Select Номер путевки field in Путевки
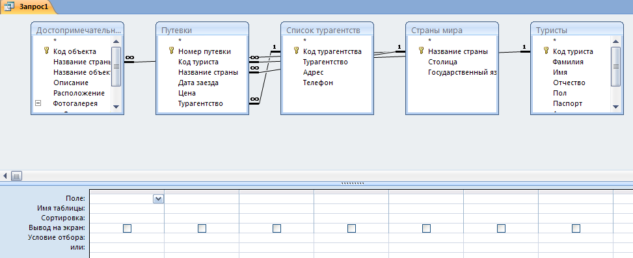 (x=204, y=51)
